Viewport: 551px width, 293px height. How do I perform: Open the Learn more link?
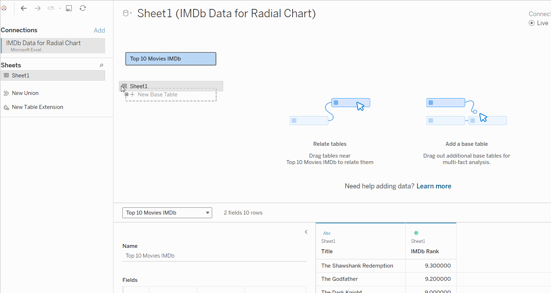click(434, 186)
